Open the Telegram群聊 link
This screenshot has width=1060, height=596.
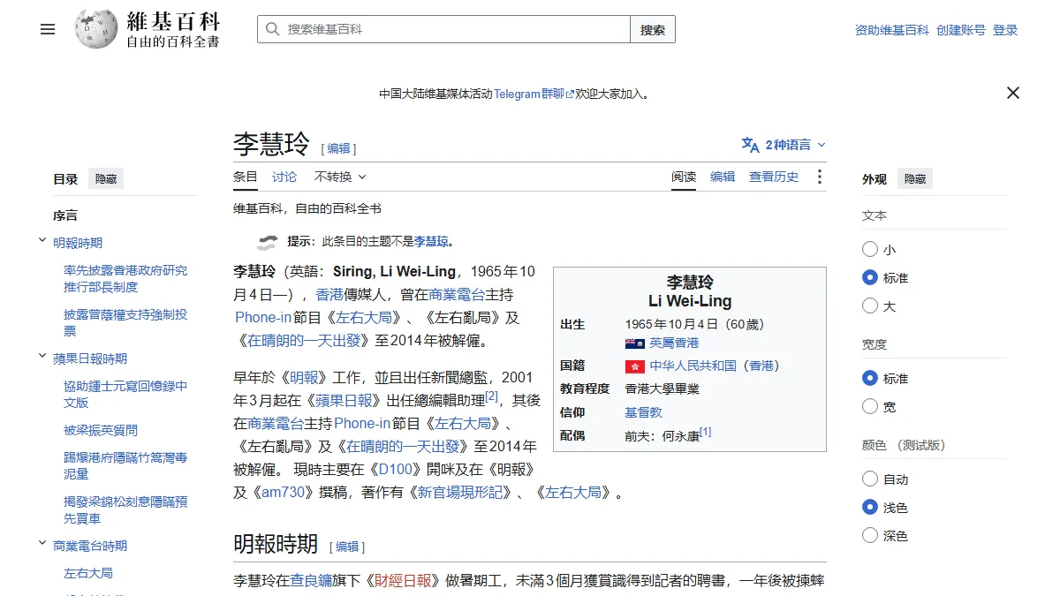[x=534, y=94]
